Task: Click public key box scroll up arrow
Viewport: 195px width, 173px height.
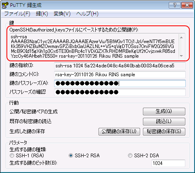Action: coord(181,38)
